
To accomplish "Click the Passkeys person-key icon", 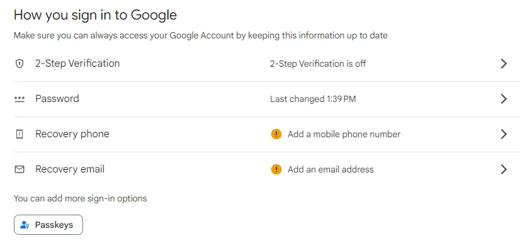I will click(x=25, y=225).
